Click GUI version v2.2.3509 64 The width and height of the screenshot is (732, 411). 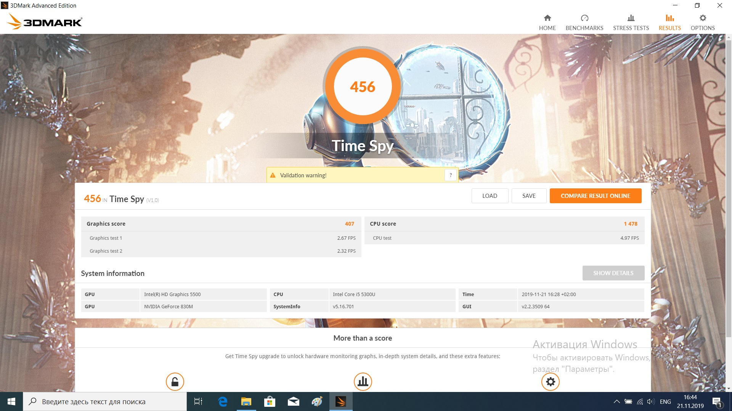(x=581, y=306)
